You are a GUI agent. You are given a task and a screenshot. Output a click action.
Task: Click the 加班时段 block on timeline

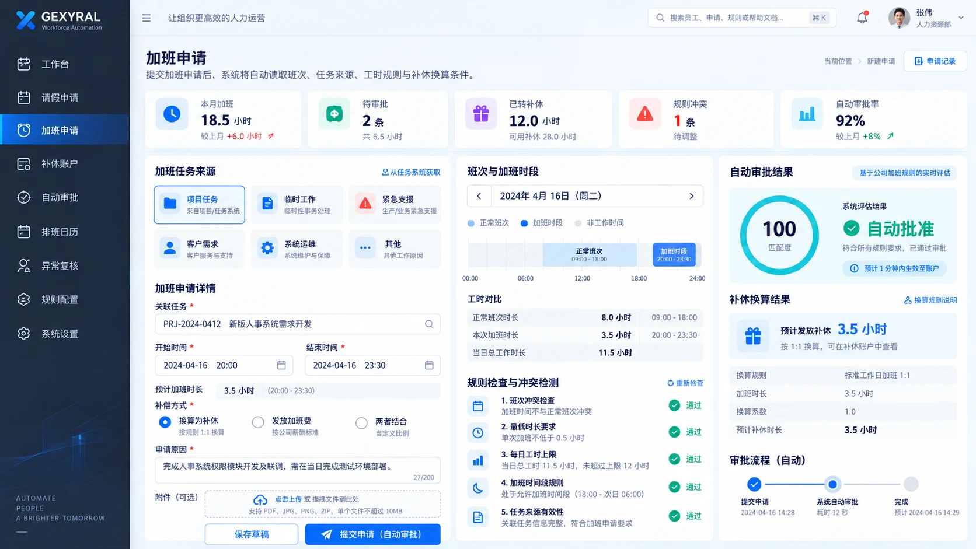click(x=674, y=254)
